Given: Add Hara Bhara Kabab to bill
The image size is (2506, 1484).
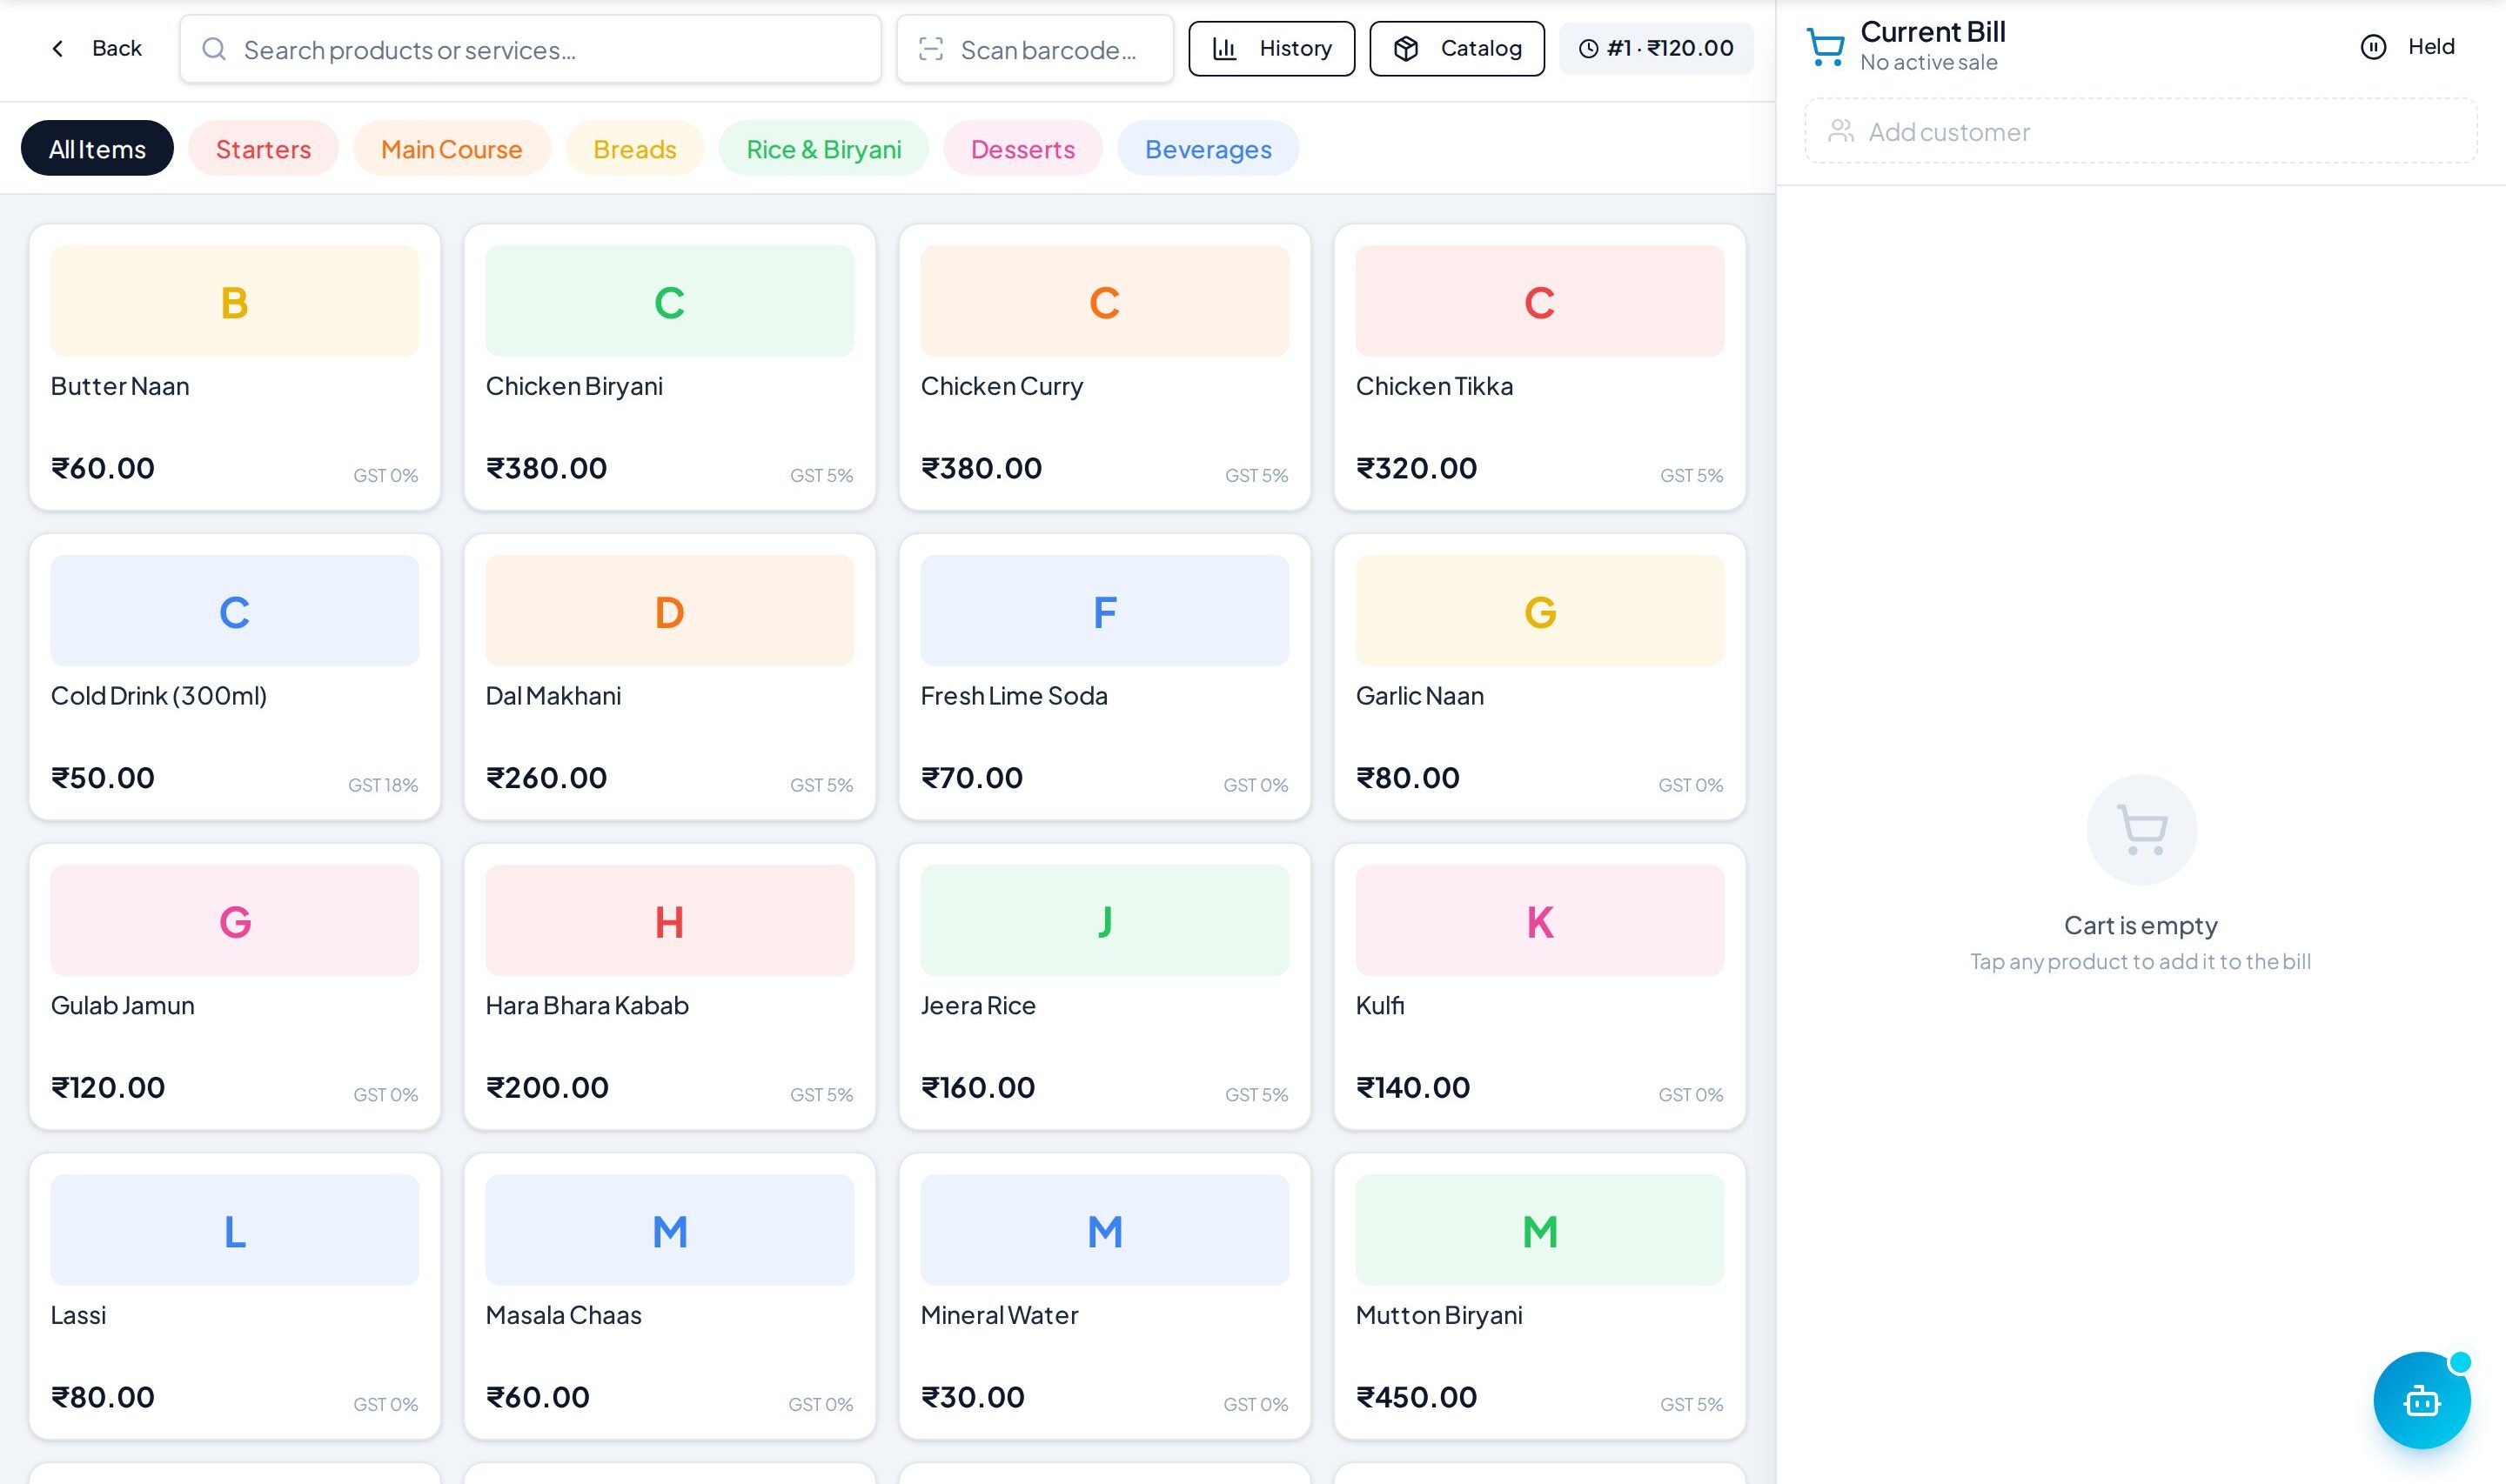Looking at the screenshot, I should point(670,987).
